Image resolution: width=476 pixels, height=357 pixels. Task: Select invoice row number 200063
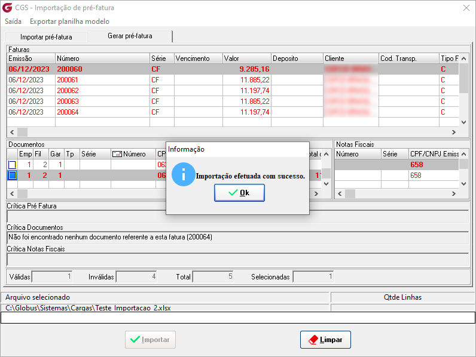coord(233,101)
